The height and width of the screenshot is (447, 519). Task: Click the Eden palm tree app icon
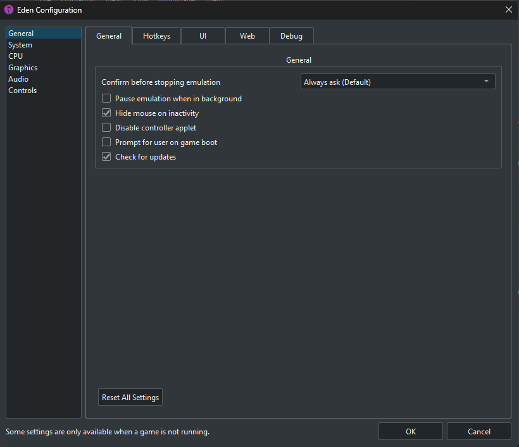[x=9, y=10]
